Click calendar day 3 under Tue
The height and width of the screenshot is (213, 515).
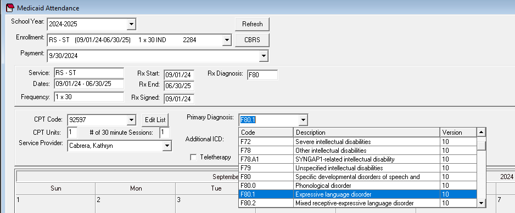coord(207,204)
